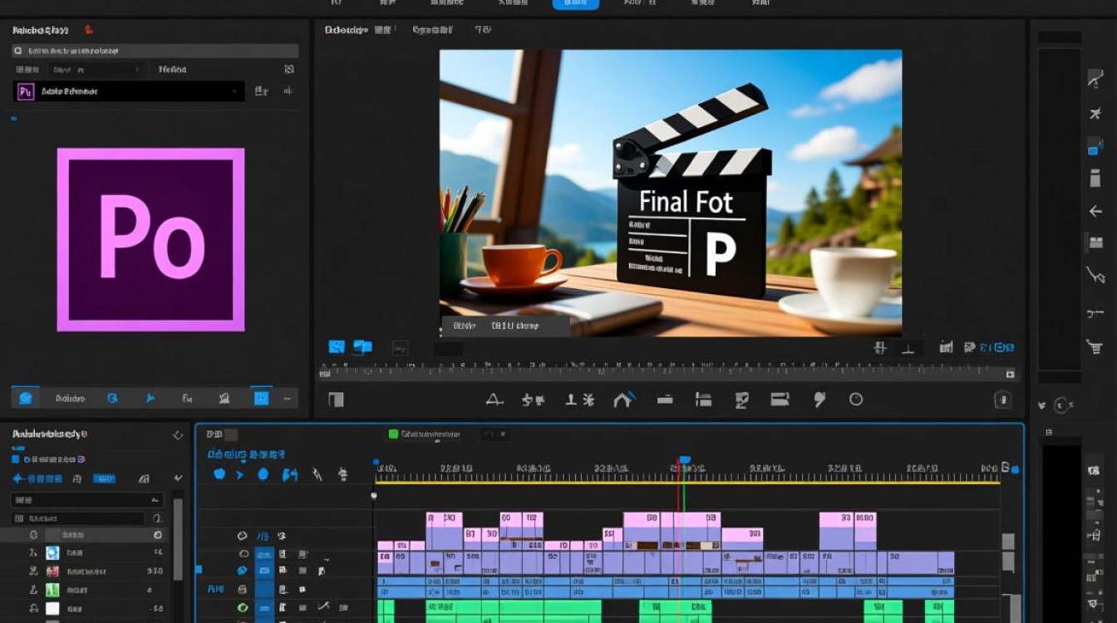Select the highlighted blue workspace tab at top
The image size is (1117, 623).
coord(575,3)
